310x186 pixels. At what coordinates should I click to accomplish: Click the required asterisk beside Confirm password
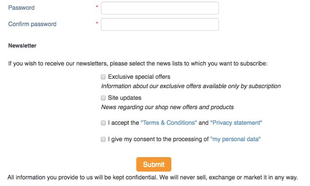coord(97,24)
